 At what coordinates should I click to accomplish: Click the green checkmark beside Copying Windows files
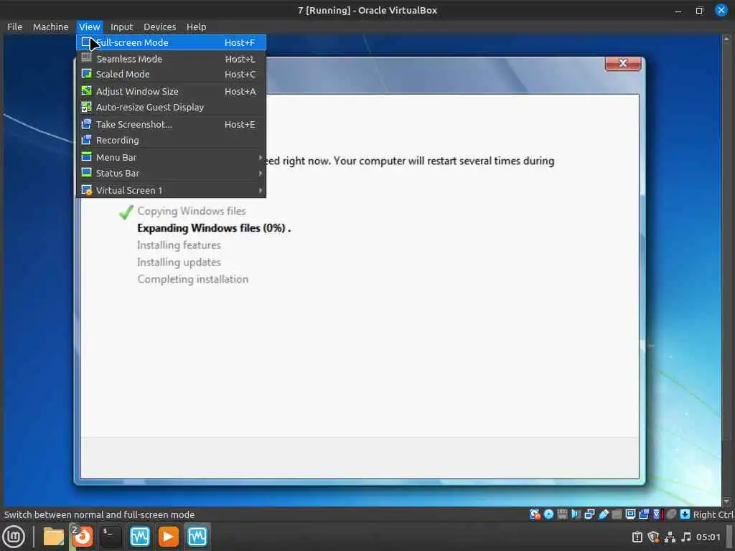pos(126,212)
